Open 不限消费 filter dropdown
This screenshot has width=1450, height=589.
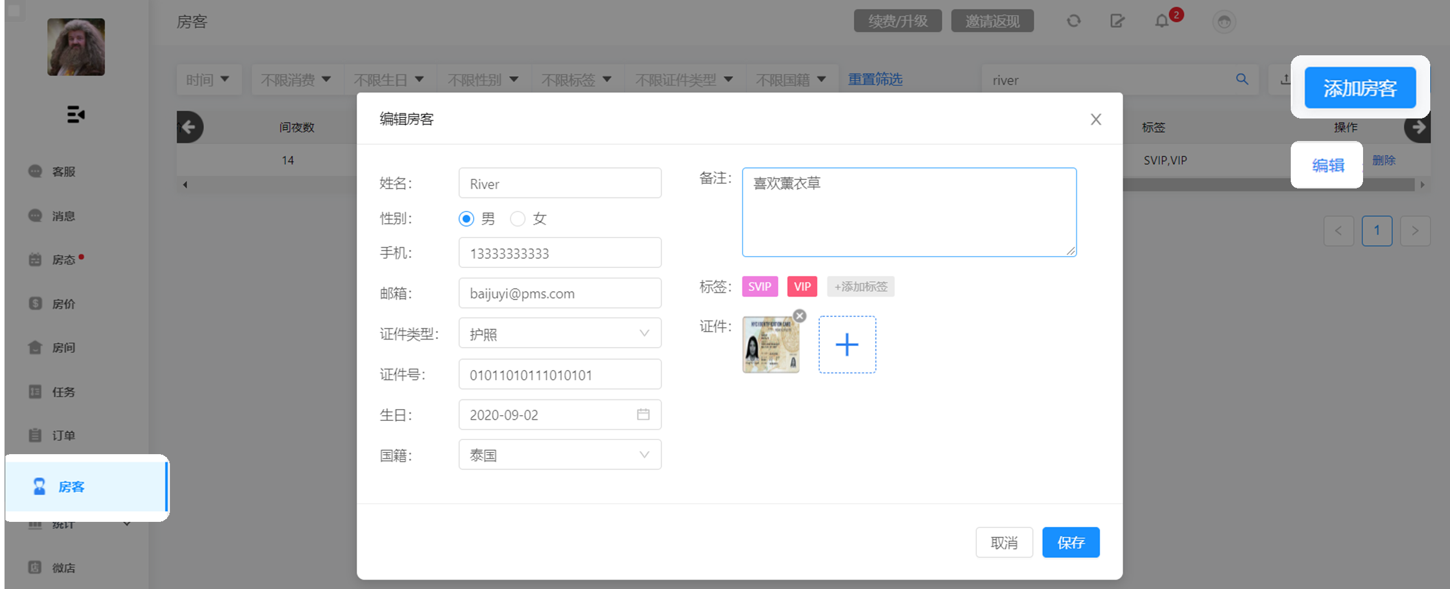pyautogui.click(x=296, y=80)
